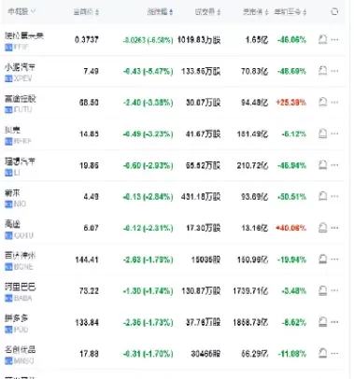Open the more options dots for GOTU
The height and width of the screenshot is (379, 354).
334,228
